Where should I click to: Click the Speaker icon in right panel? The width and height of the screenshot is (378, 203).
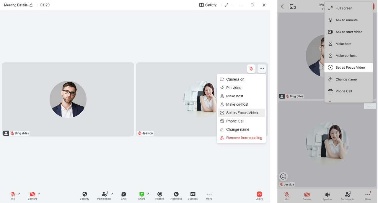click(327, 195)
